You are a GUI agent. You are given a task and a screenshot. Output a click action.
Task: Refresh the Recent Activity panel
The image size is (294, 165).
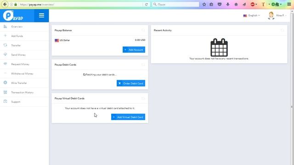[283, 30]
